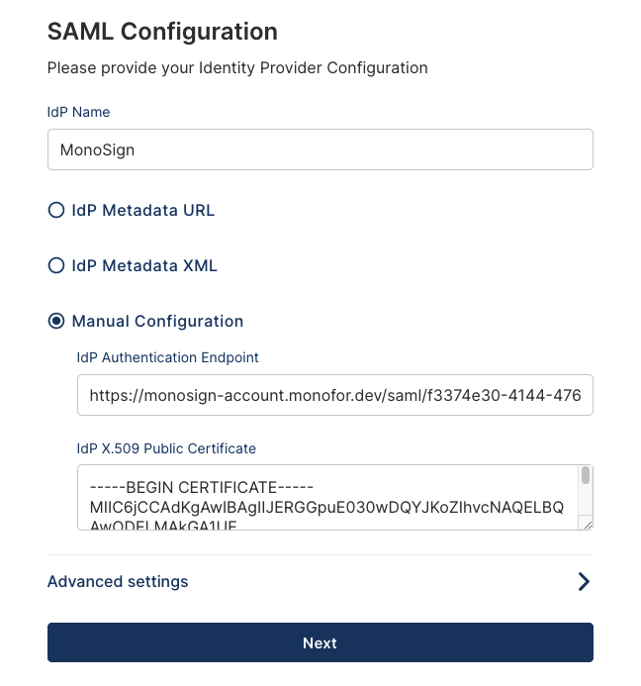Choose the IdP Metadata XML radio circle
This screenshot has height=686, width=641.
pos(56,265)
